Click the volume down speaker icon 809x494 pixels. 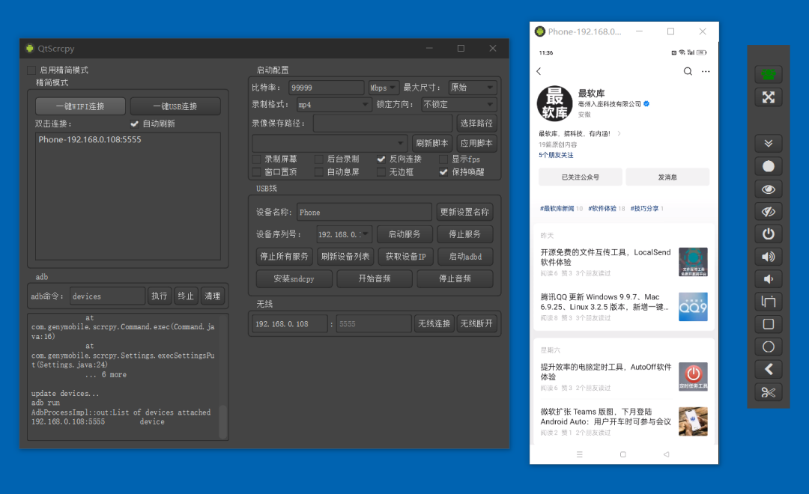(768, 279)
